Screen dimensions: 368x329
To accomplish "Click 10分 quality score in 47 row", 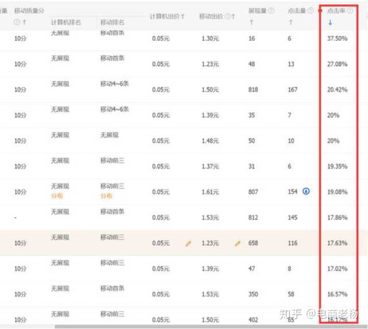I will tap(20, 269).
